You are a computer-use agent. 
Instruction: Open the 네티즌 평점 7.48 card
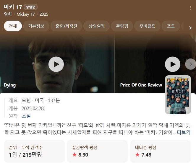(160, 151)
